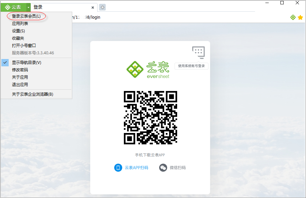Open a new tab with plus button
The width and height of the screenshot is (306, 198).
tap(102, 7)
